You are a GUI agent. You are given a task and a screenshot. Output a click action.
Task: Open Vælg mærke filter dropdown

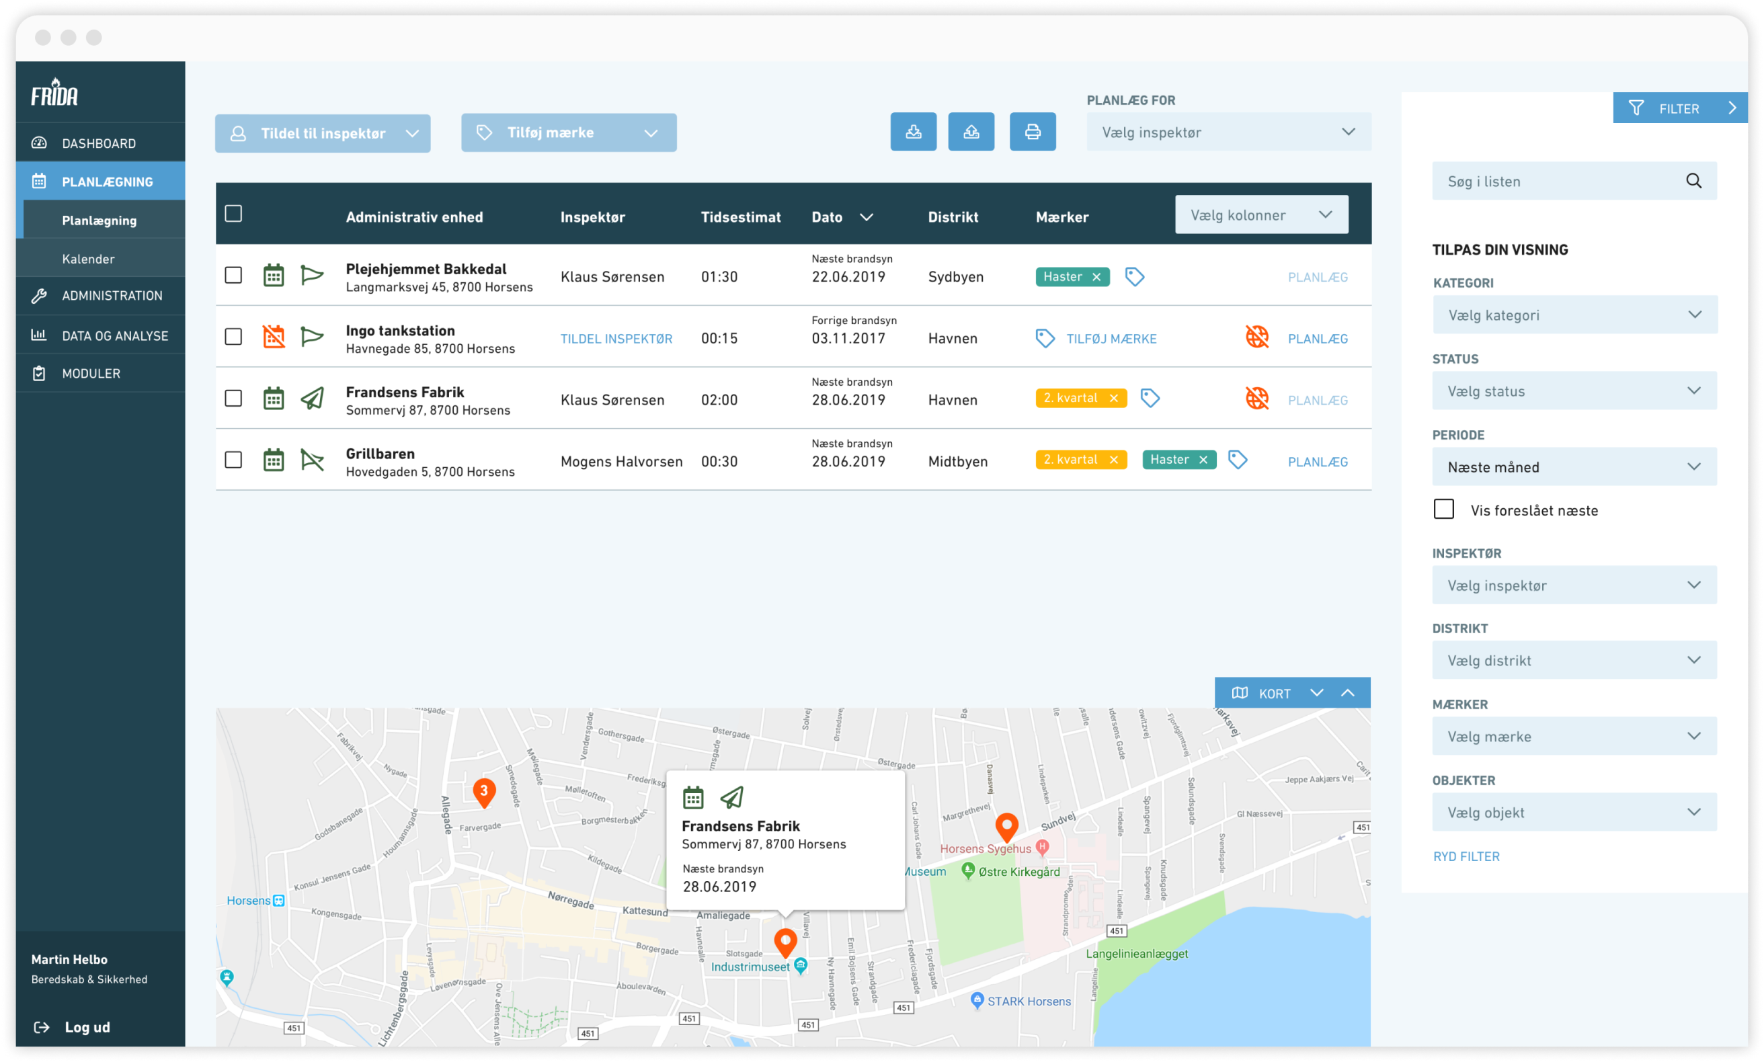pyautogui.click(x=1574, y=736)
